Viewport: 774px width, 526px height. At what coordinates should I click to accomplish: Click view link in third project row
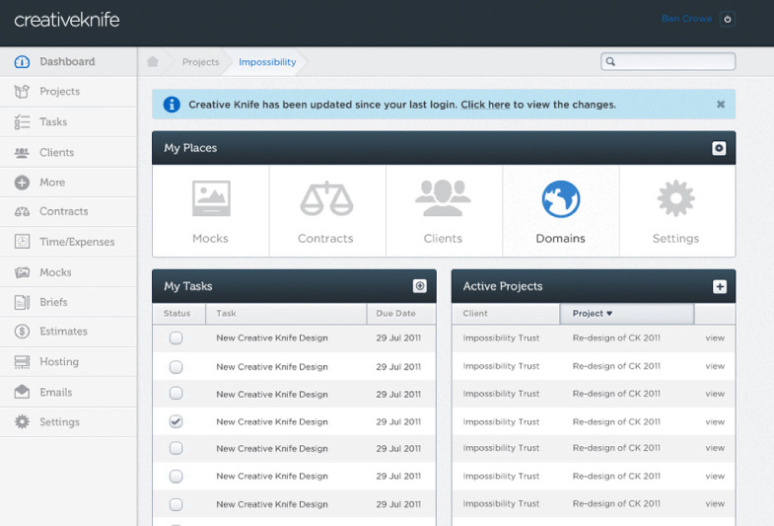(715, 394)
